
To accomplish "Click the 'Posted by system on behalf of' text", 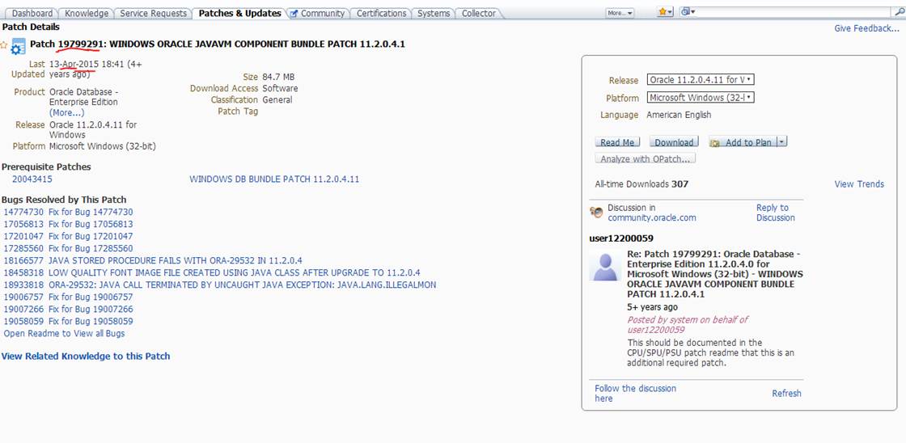I will tap(688, 319).
